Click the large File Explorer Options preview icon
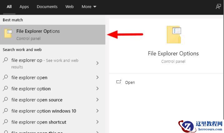The width and height of the screenshot is (224, 133). 174,35
